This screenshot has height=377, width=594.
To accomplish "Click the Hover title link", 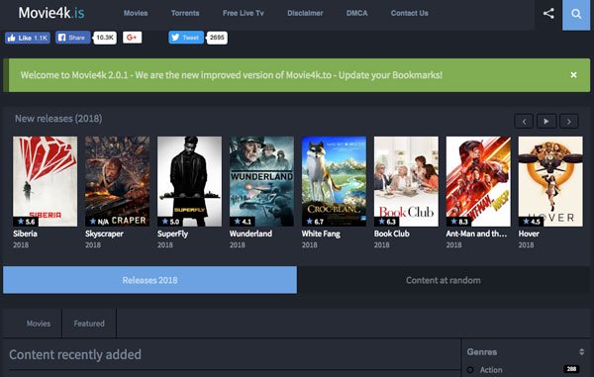I will 529,234.
